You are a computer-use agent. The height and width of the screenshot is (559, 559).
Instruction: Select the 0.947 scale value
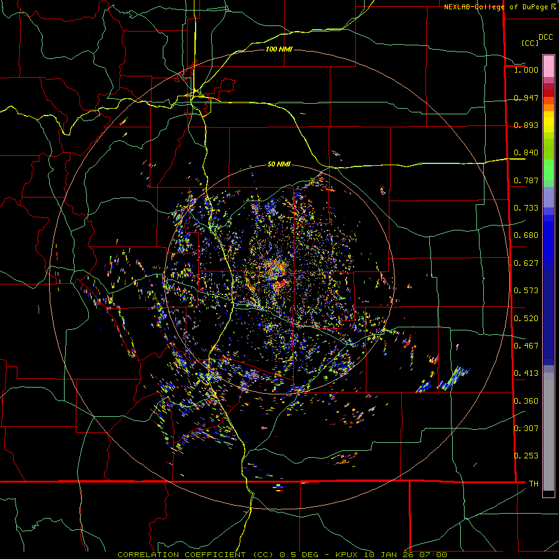(526, 98)
